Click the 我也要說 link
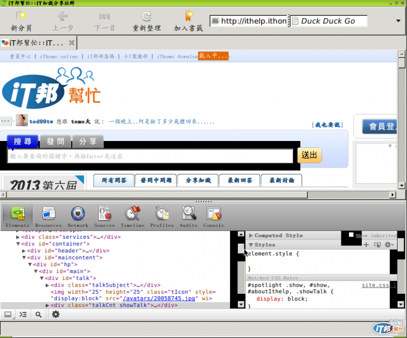Screen dimensions: 407x338 pos(327,125)
